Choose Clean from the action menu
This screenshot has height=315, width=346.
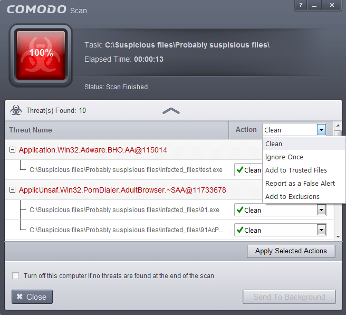(304, 144)
